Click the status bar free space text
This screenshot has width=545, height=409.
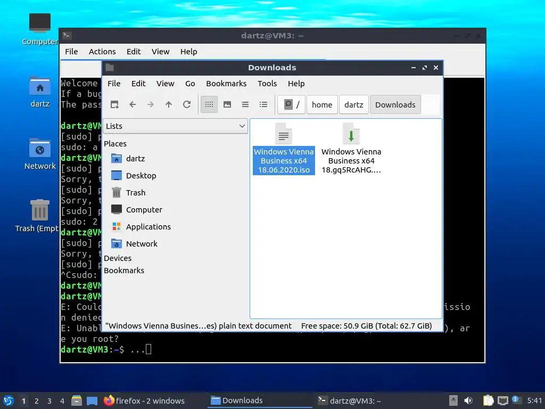pyautogui.click(x=366, y=326)
